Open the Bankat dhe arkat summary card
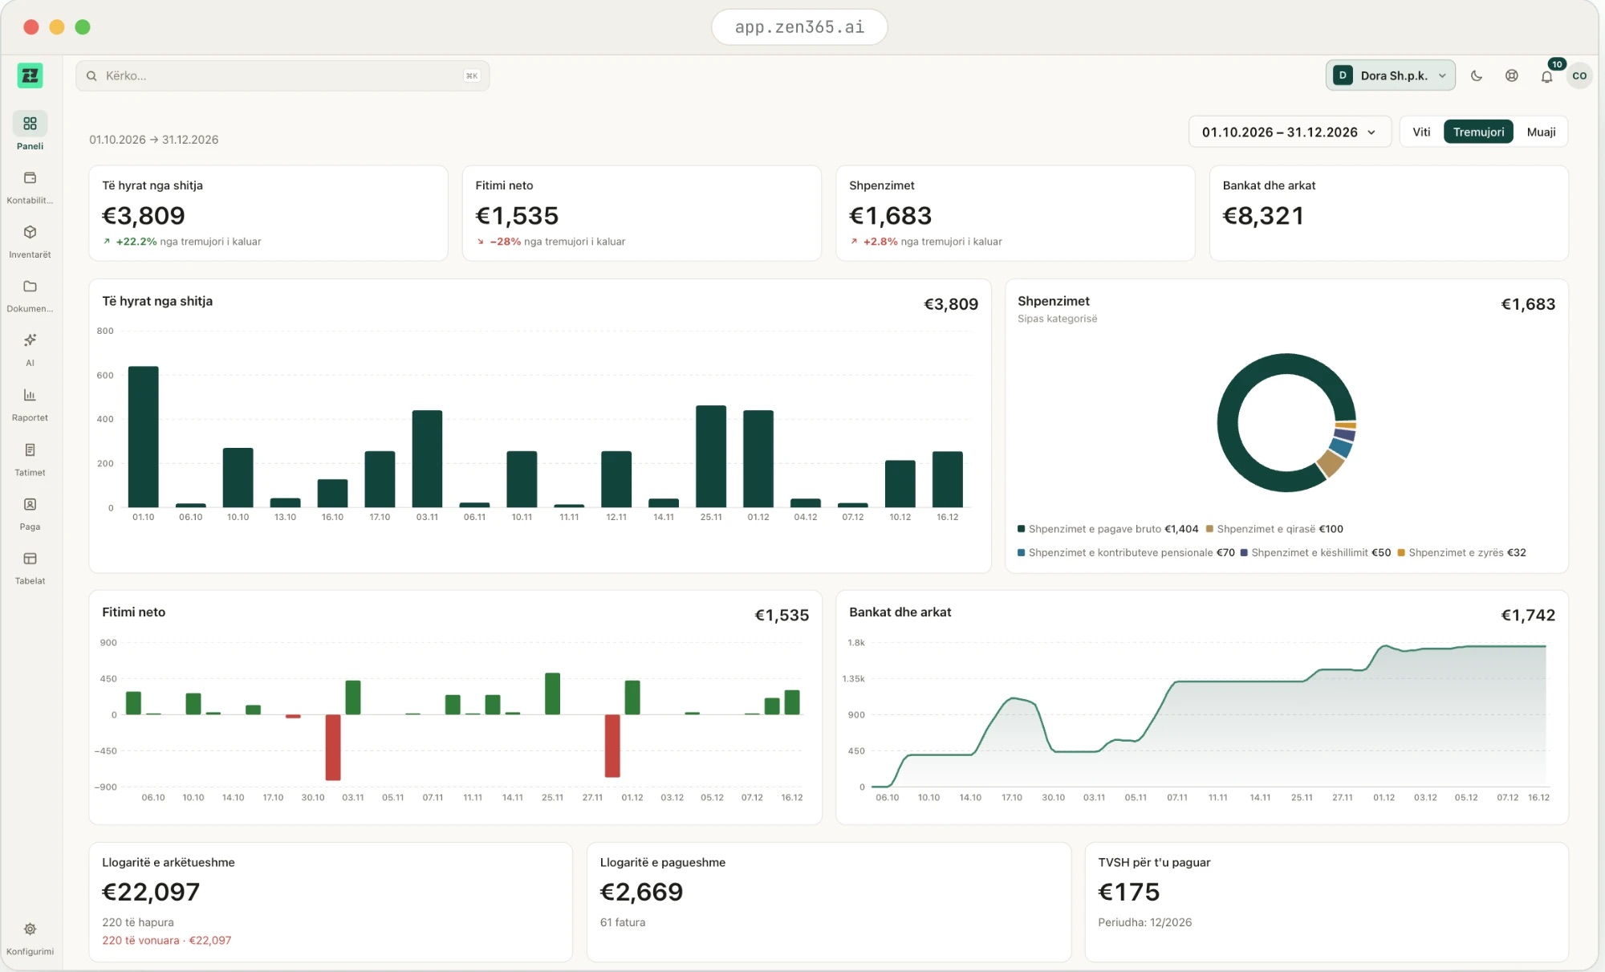 (1388, 213)
